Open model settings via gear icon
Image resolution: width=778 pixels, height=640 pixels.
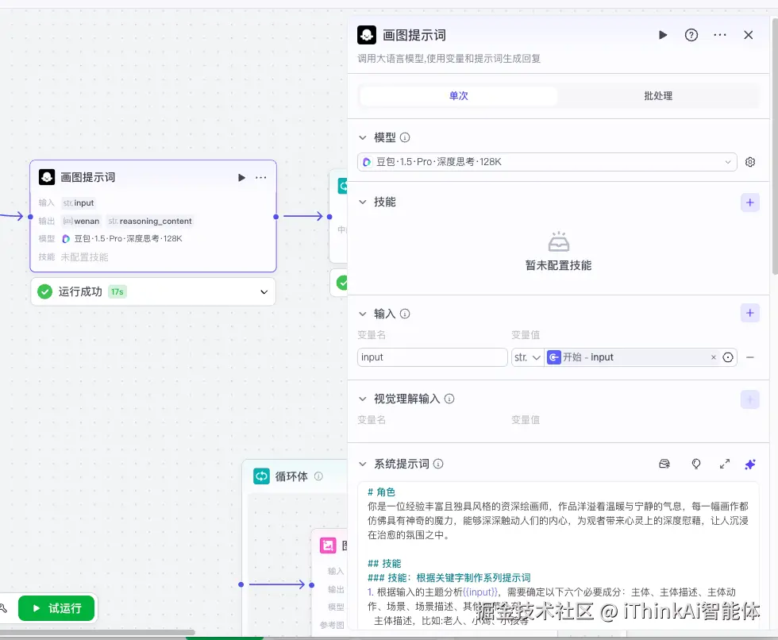pyautogui.click(x=750, y=162)
